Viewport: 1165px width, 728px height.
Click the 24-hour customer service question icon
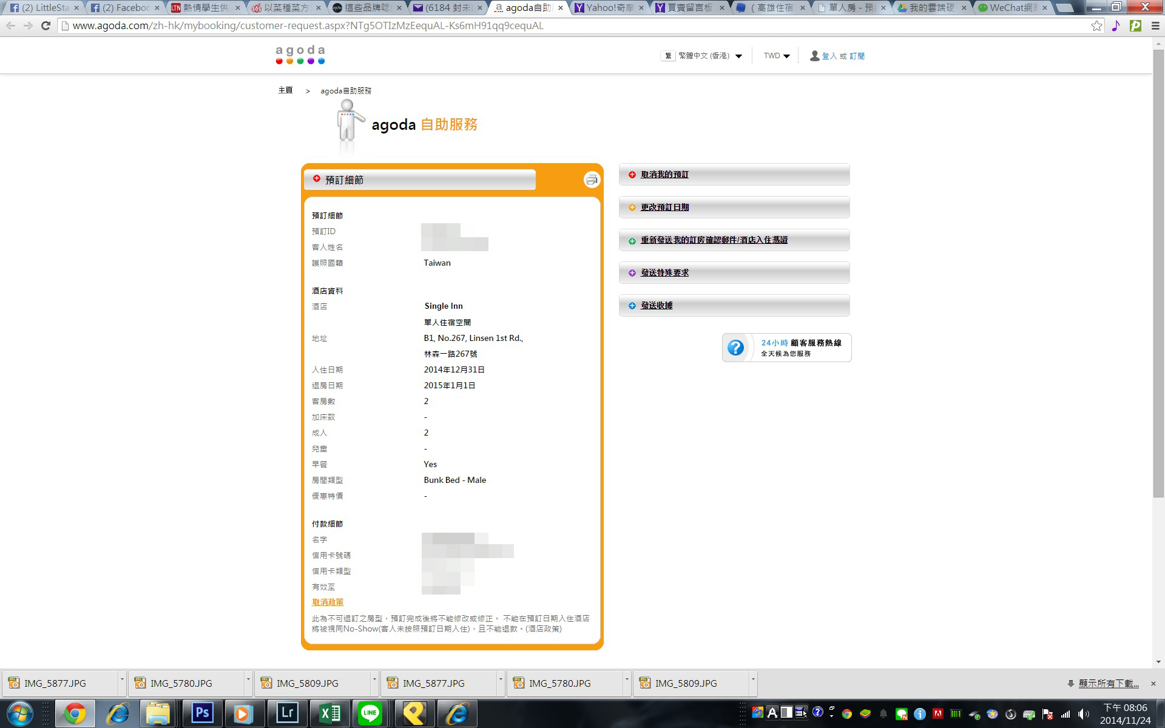click(x=735, y=348)
